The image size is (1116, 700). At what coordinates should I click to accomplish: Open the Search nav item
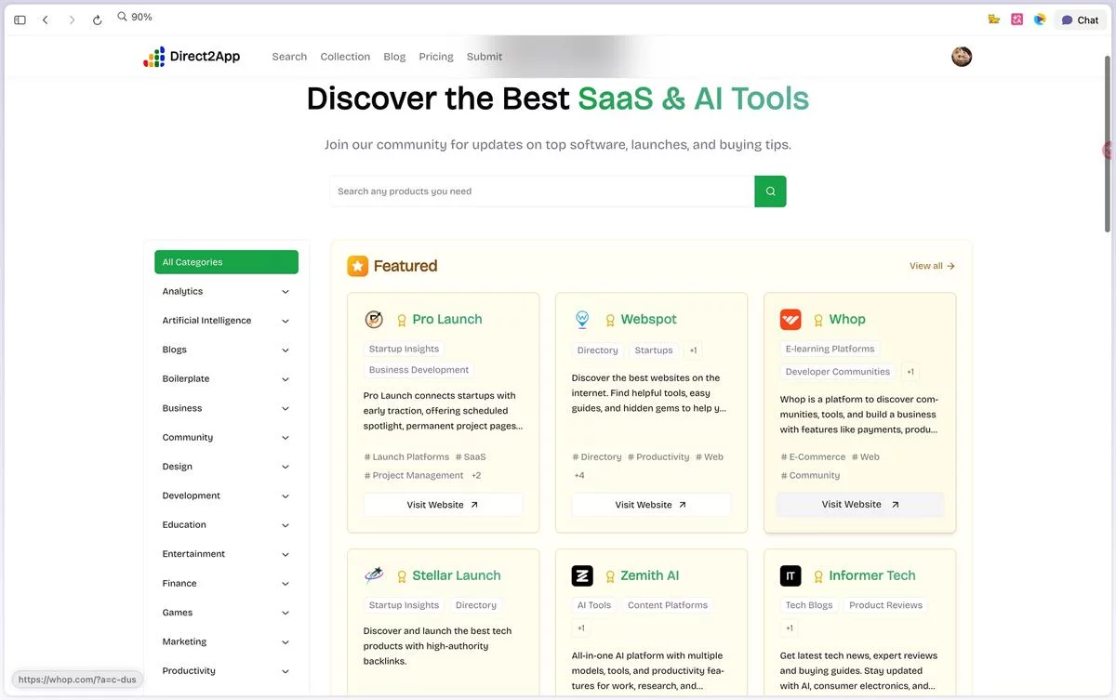pyautogui.click(x=289, y=57)
